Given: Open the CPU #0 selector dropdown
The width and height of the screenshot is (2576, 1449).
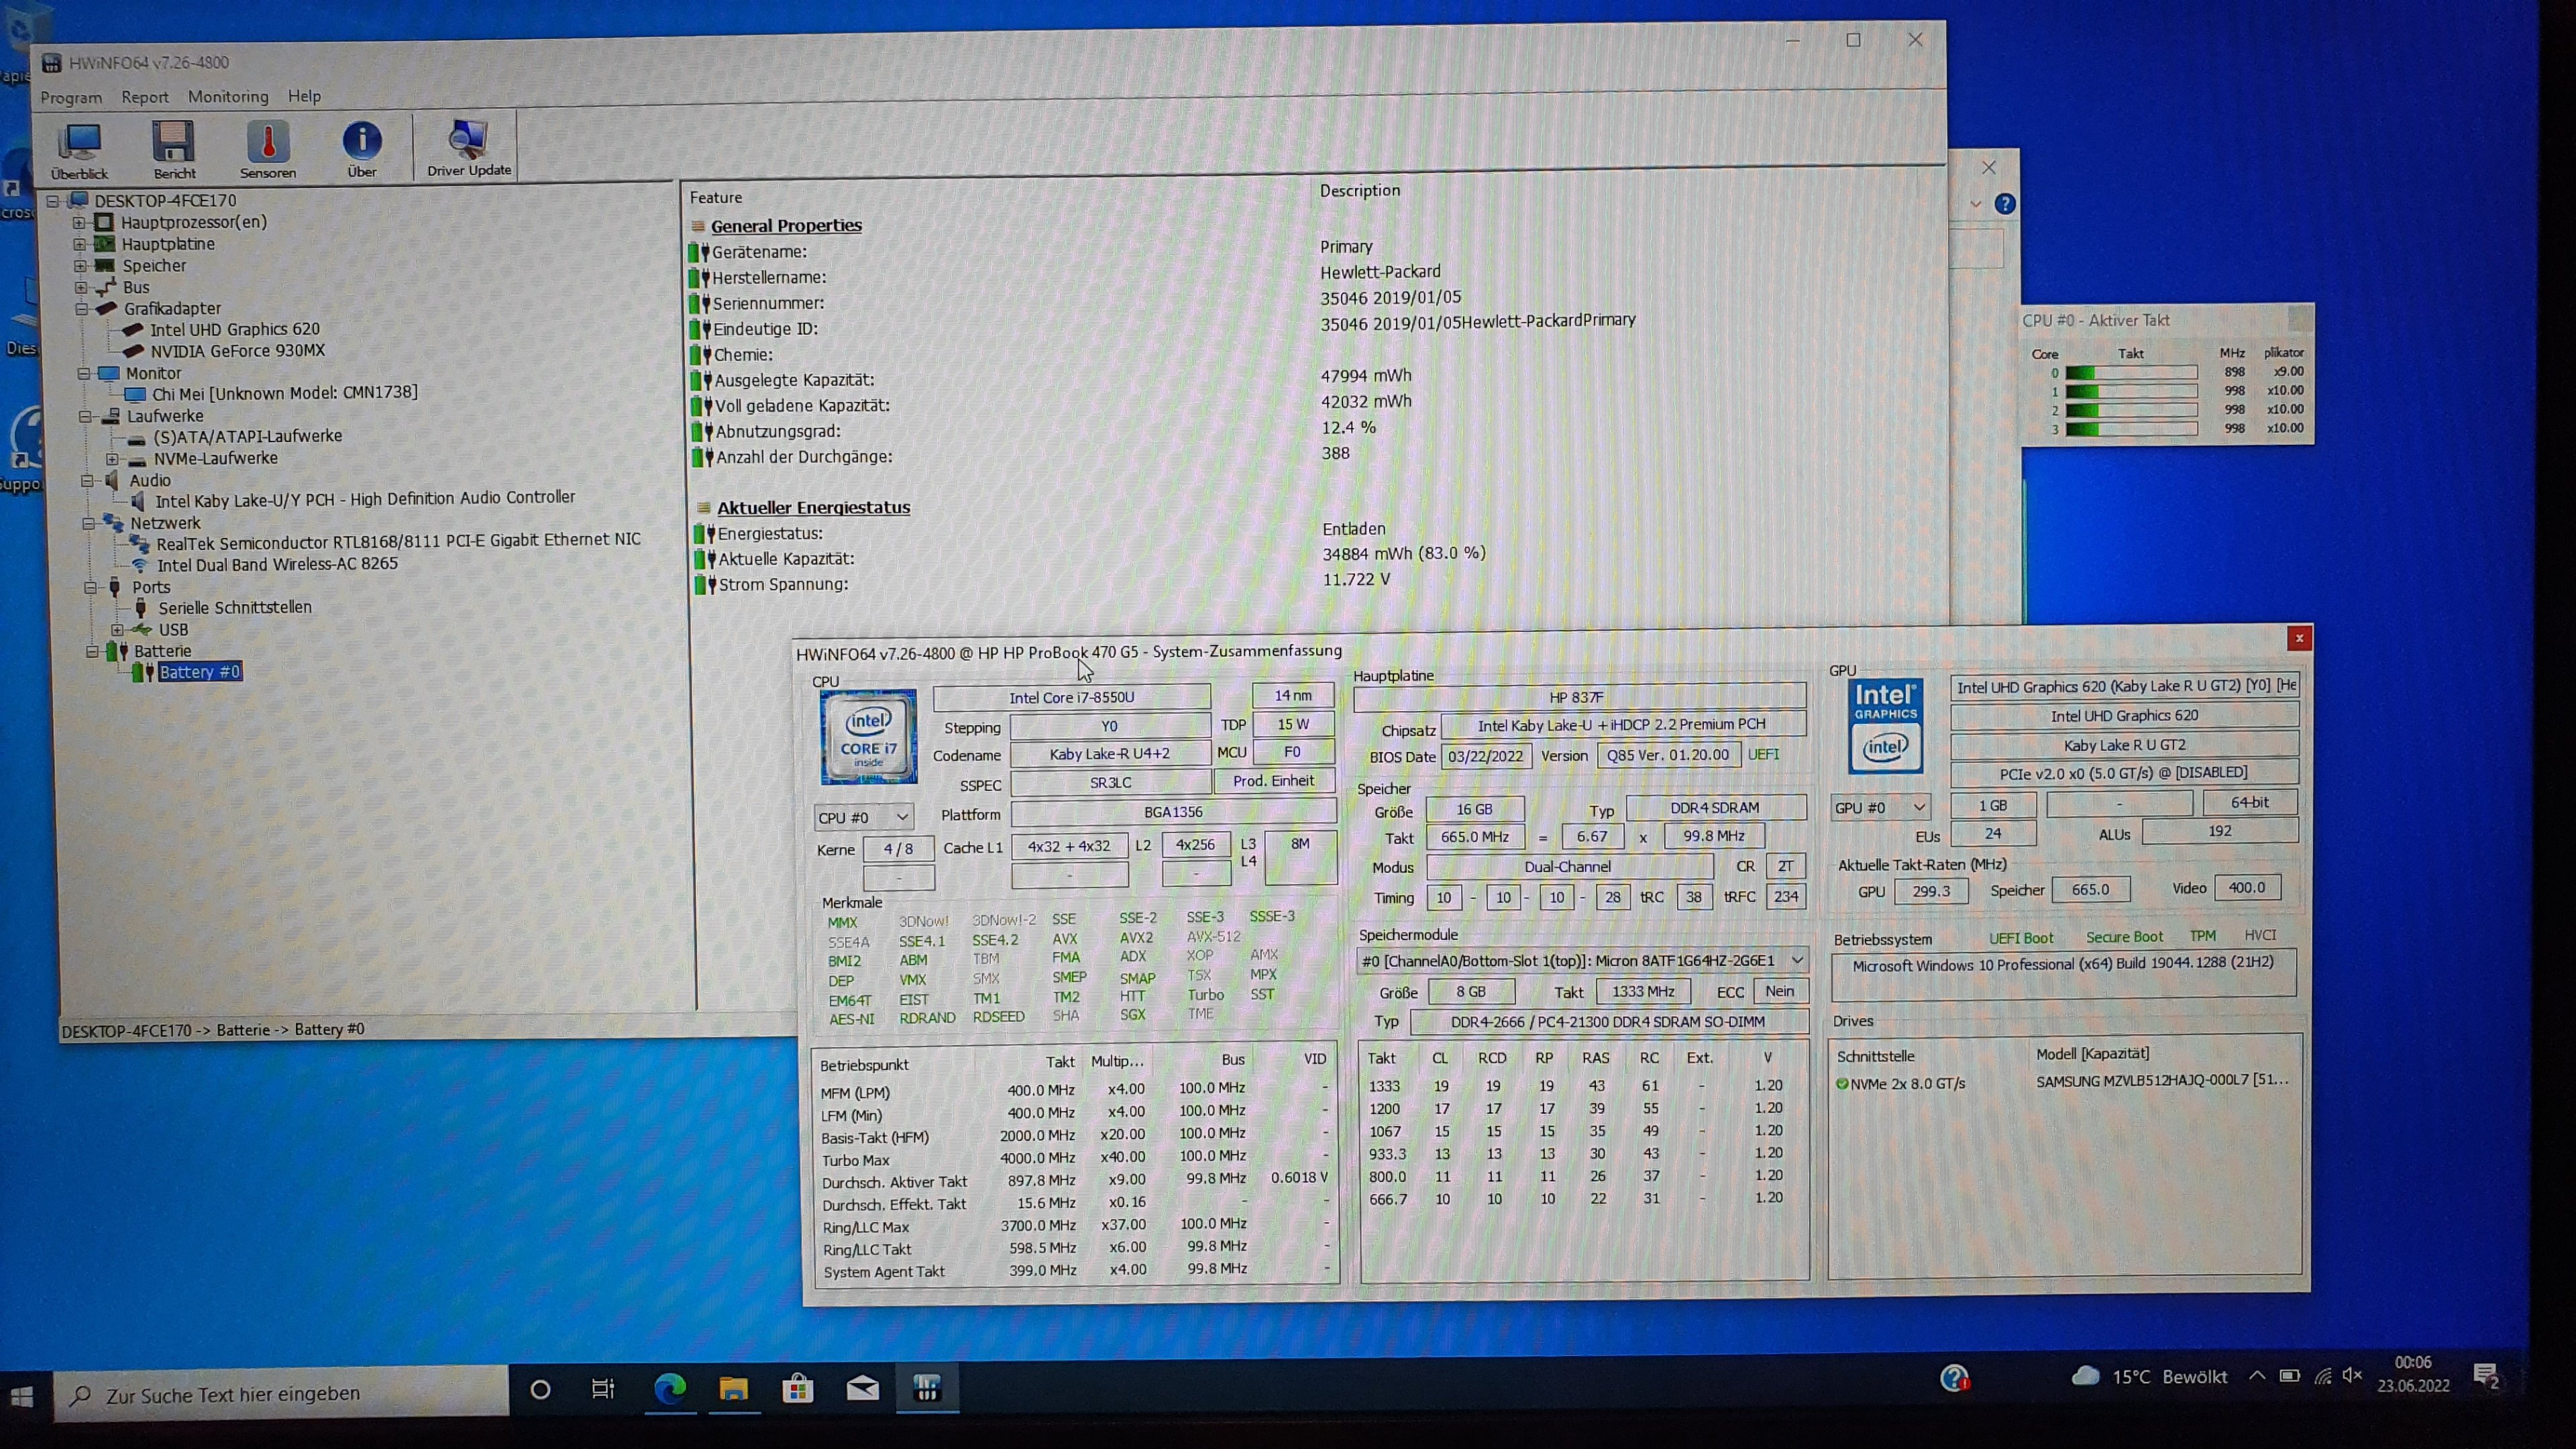Looking at the screenshot, I should click(x=863, y=817).
